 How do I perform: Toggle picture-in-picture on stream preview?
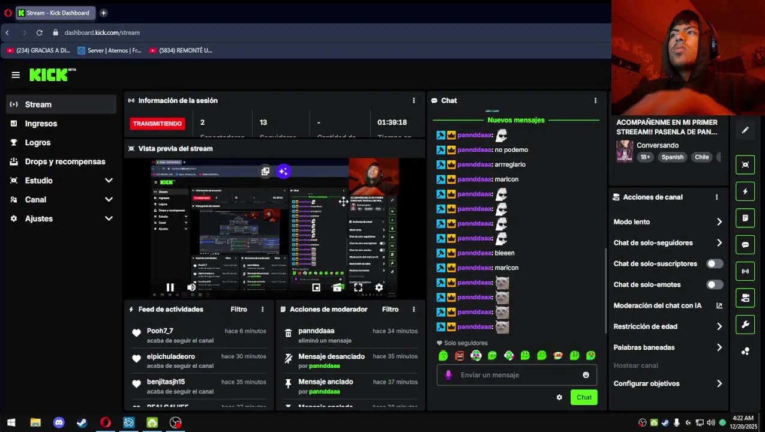coord(316,288)
